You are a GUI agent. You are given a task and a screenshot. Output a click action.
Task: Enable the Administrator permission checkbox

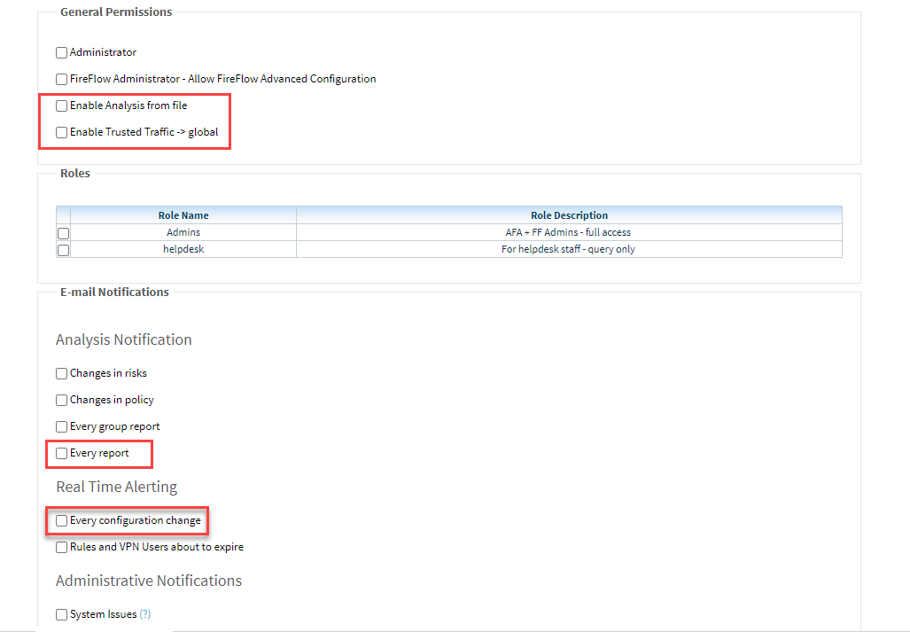[x=61, y=52]
